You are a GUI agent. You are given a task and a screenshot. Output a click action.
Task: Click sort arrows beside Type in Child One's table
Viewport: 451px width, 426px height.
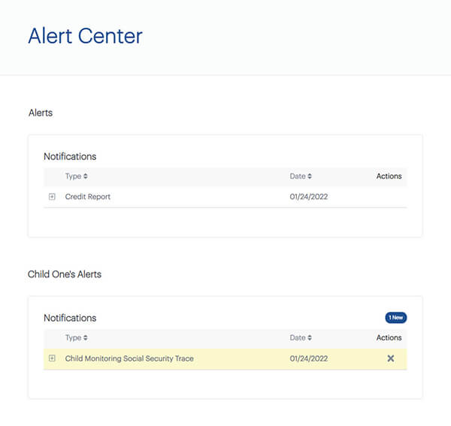tap(86, 338)
